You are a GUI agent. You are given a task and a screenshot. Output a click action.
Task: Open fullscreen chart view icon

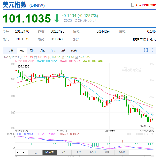146,50
